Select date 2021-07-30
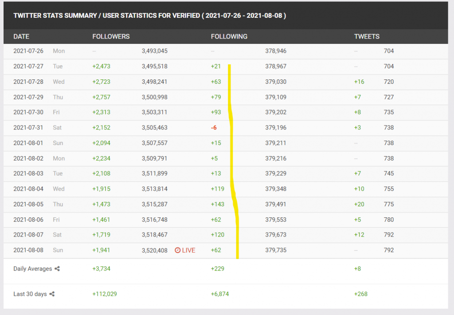Image resolution: width=454 pixels, height=315 pixels. tap(28, 112)
